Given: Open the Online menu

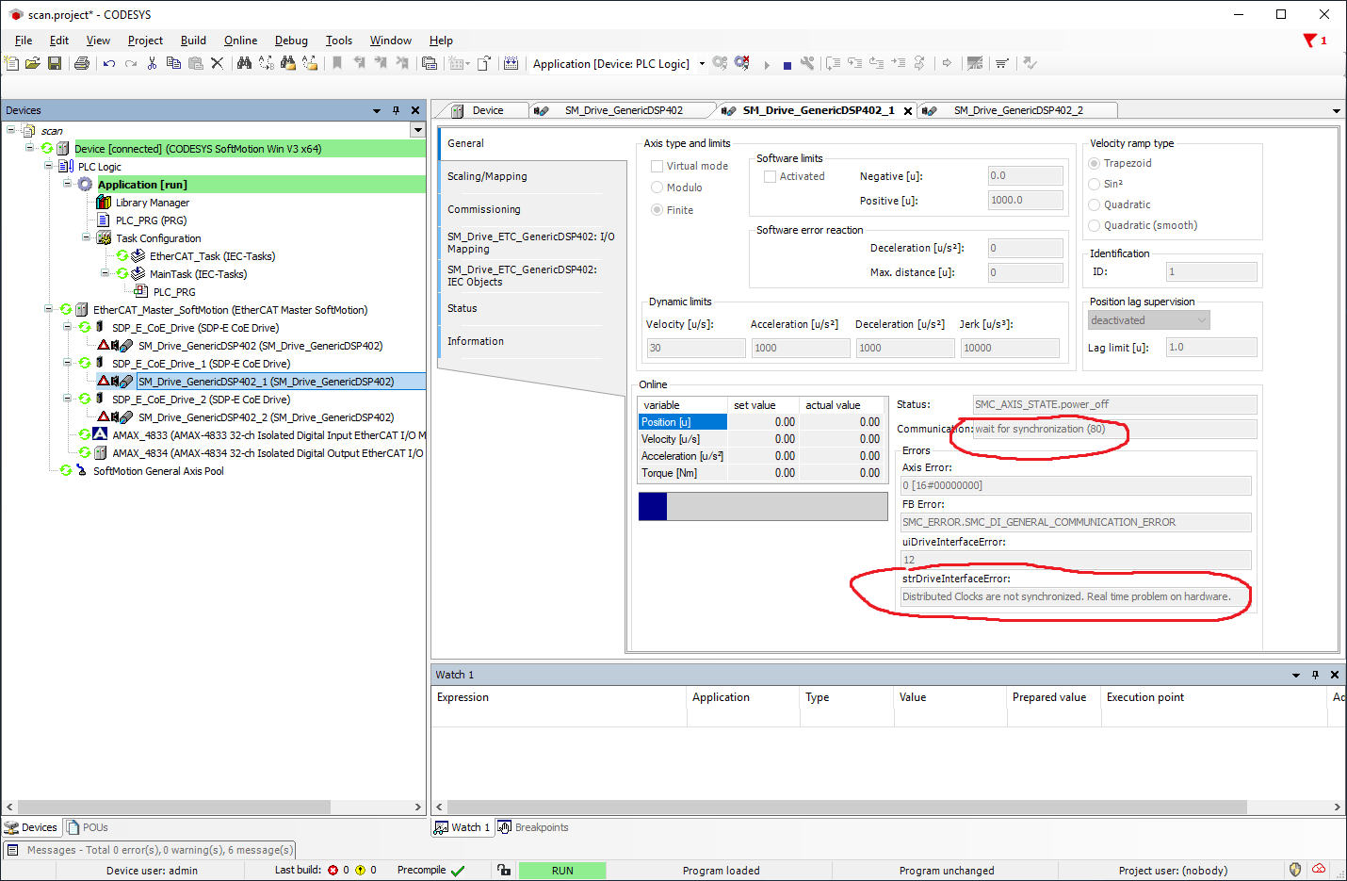Looking at the screenshot, I should (x=240, y=41).
